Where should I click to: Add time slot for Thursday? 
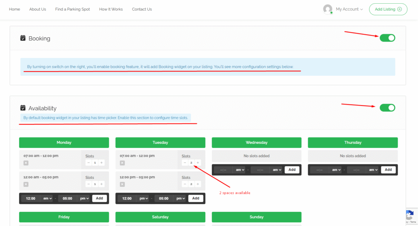tap(388, 170)
